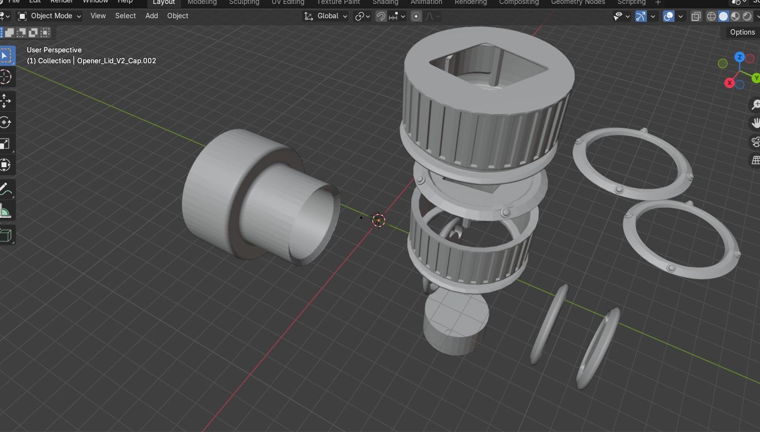Open editor type dropdown

(5, 16)
